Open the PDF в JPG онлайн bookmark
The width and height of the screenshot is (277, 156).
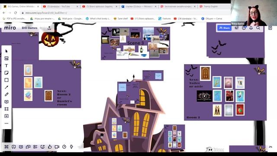(14, 19)
